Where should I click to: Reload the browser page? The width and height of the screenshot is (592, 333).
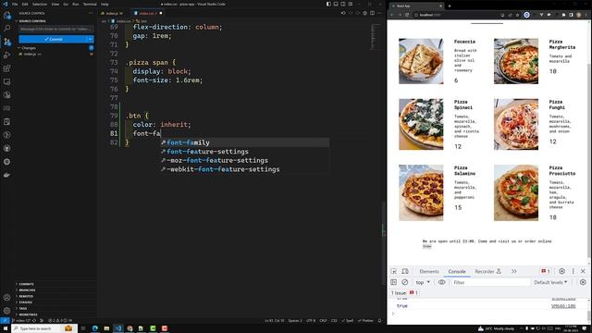tap(407, 15)
